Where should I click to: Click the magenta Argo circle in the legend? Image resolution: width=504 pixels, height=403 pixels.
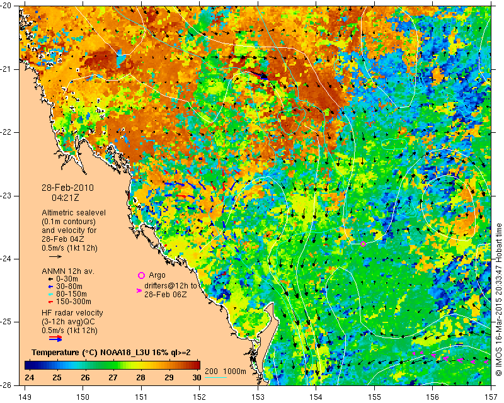141,275
